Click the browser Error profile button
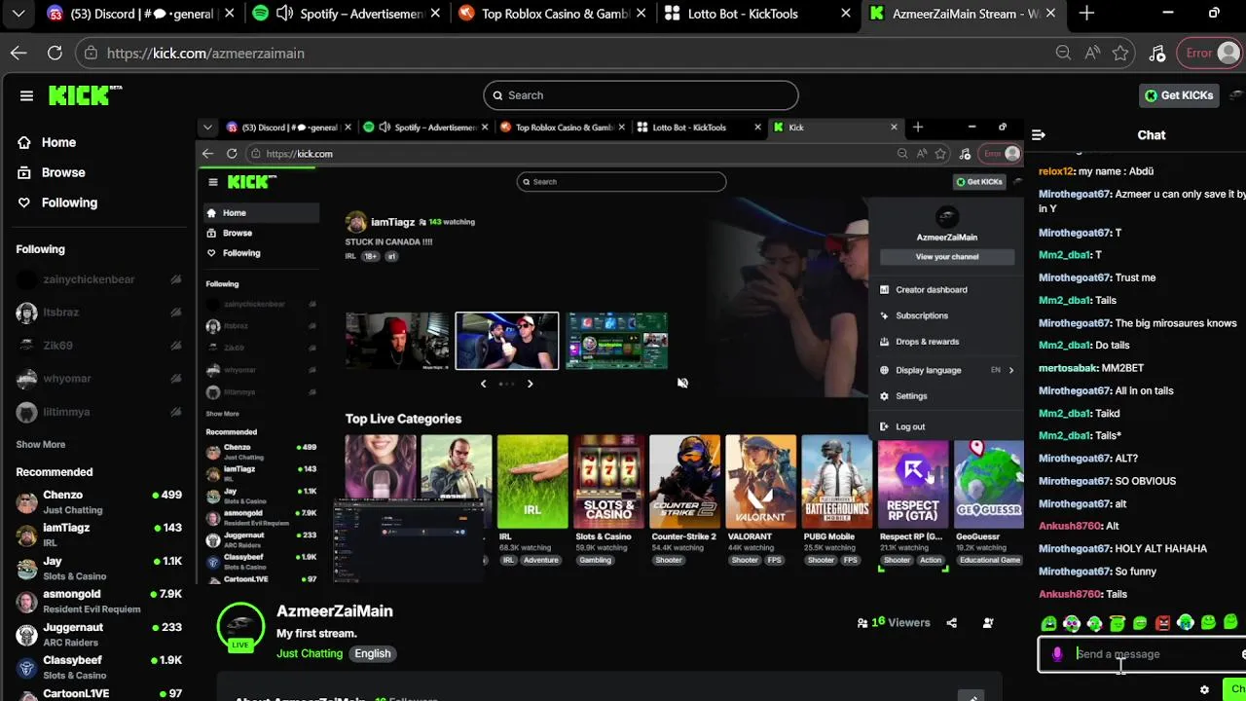The height and width of the screenshot is (701, 1246). click(1209, 54)
